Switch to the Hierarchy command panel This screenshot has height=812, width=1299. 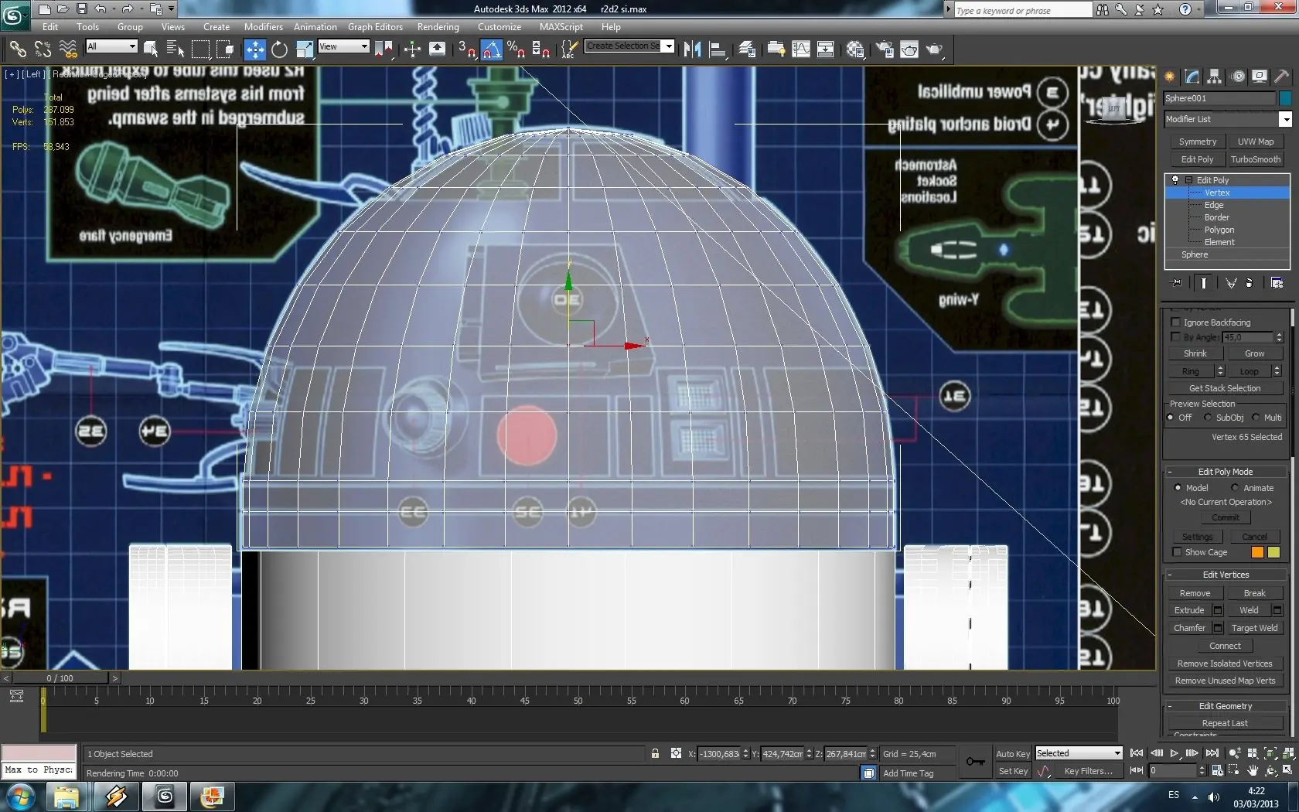tap(1215, 76)
